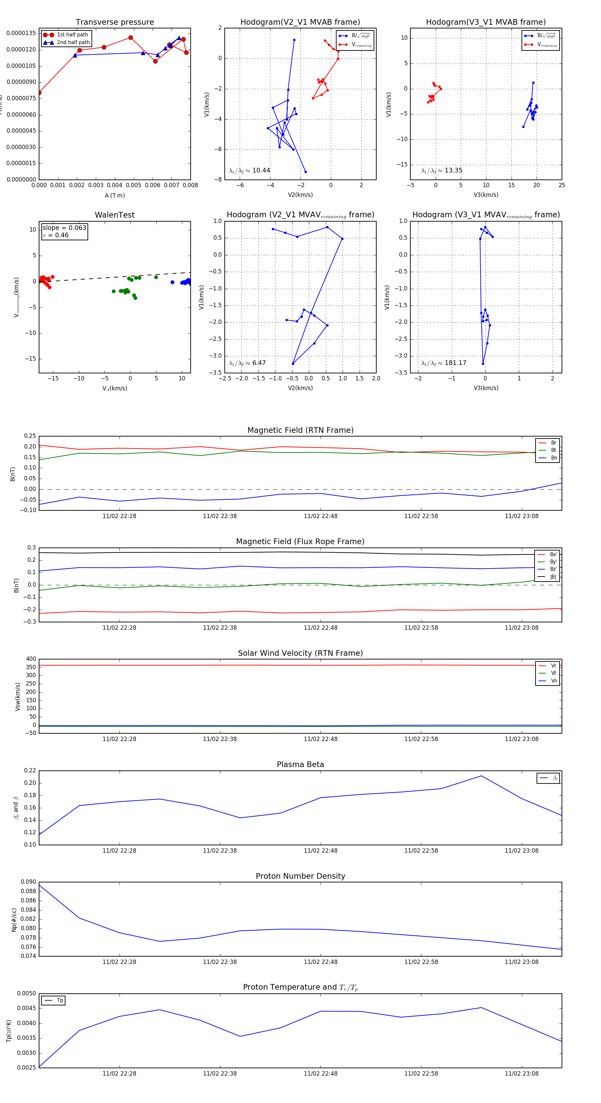
Task: Click the 'Magnetic Field (Flux Rope Frame)' title
Action: coord(300,542)
